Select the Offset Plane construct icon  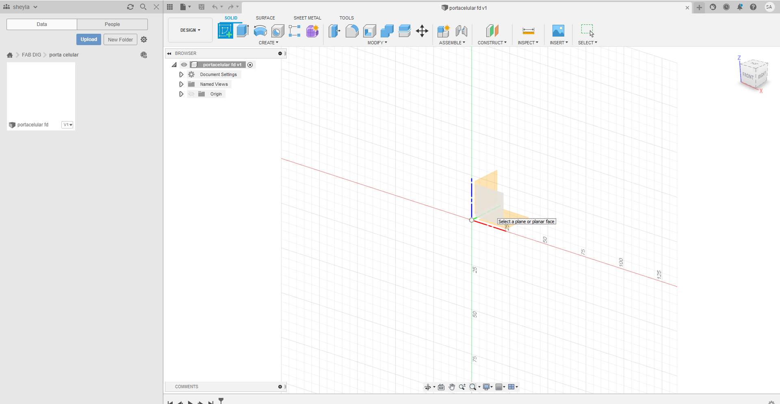[x=492, y=31]
